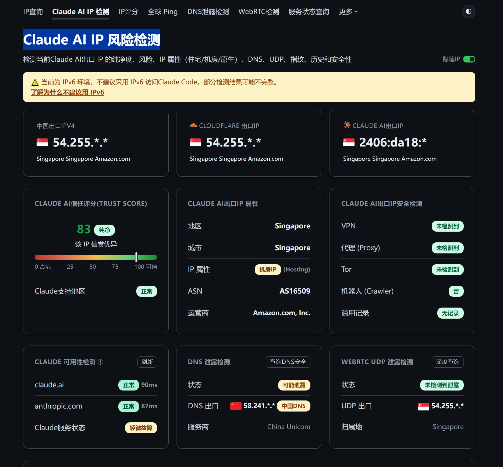Screen dimensions: 503x467
Task: Select the Claude AI IP 检测 tab
Action: click(x=81, y=12)
